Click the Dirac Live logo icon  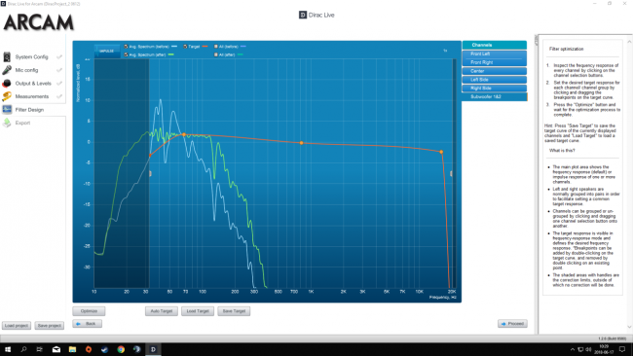click(x=303, y=15)
